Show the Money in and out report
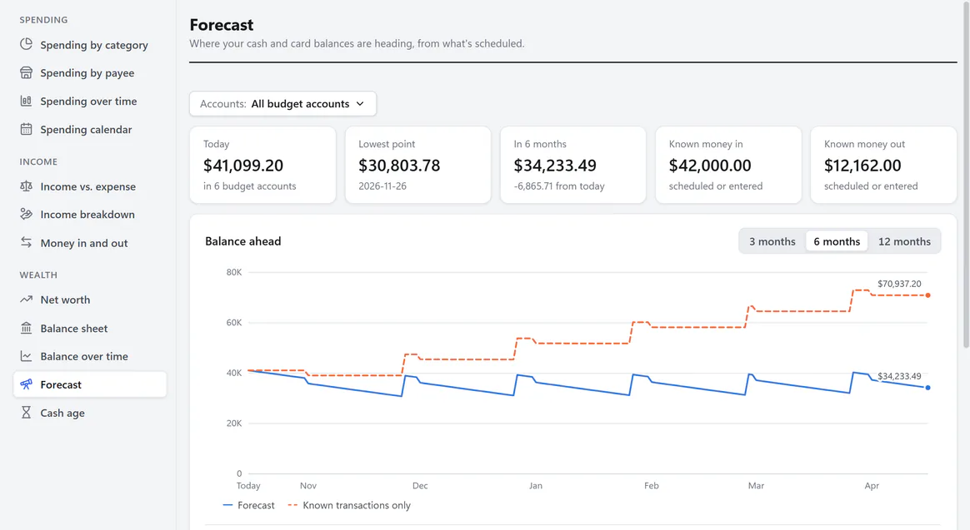The image size is (970, 530). click(90, 243)
